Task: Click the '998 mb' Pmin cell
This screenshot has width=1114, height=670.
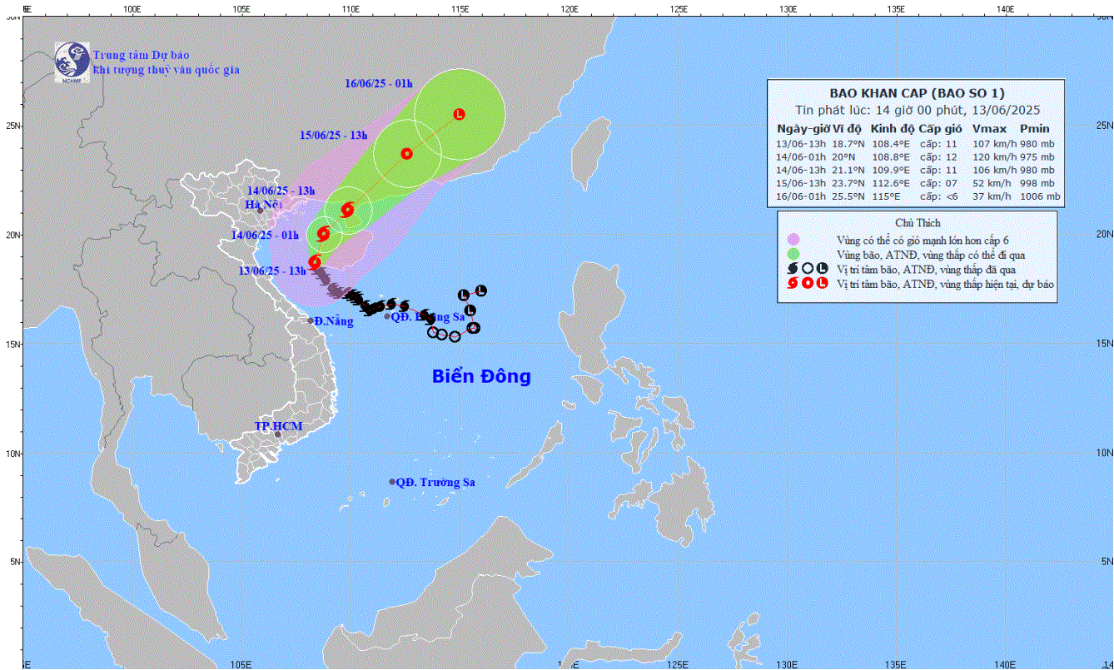Action: [x=1037, y=183]
